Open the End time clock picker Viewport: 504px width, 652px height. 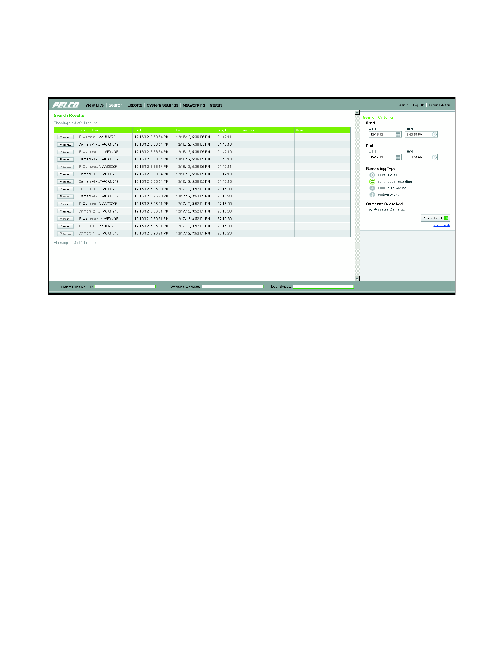[434, 157]
